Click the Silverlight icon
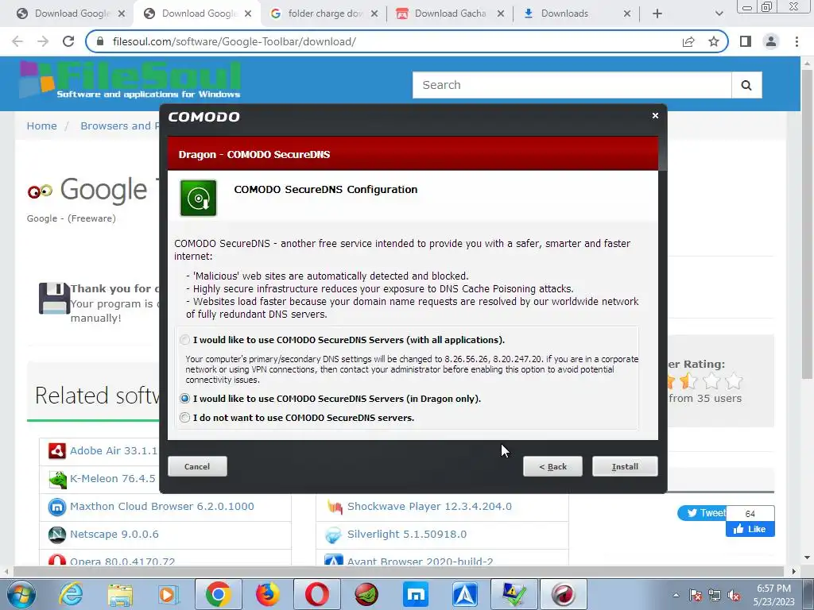The width and height of the screenshot is (814, 610). point(335,535)
